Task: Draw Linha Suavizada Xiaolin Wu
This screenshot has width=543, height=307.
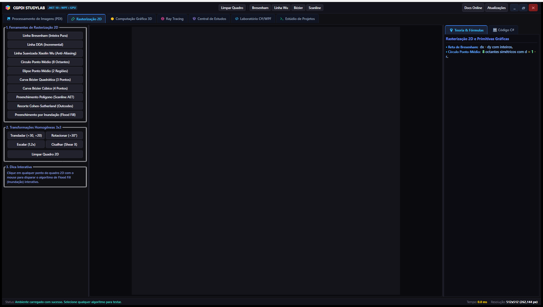Action: tap(45, 53)
